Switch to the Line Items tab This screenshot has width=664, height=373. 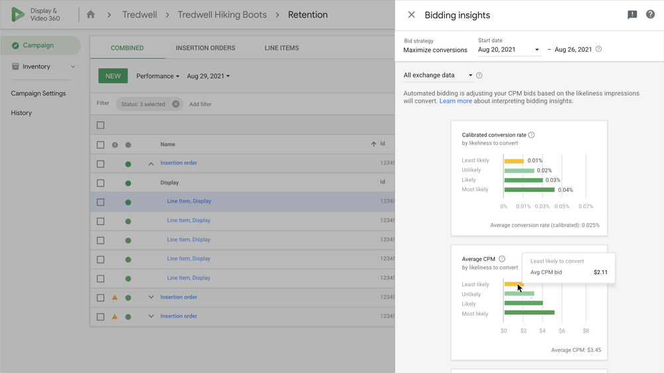(282, 48)
